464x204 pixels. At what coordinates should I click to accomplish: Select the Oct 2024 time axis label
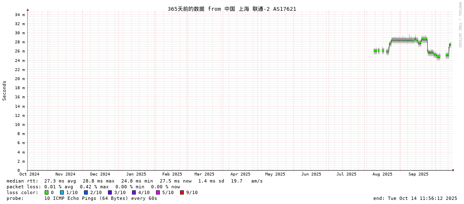click(x=29, y=174)
